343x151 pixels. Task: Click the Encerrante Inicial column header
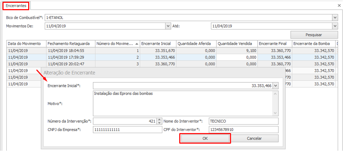pyautogui.click(x=158, y=44)
